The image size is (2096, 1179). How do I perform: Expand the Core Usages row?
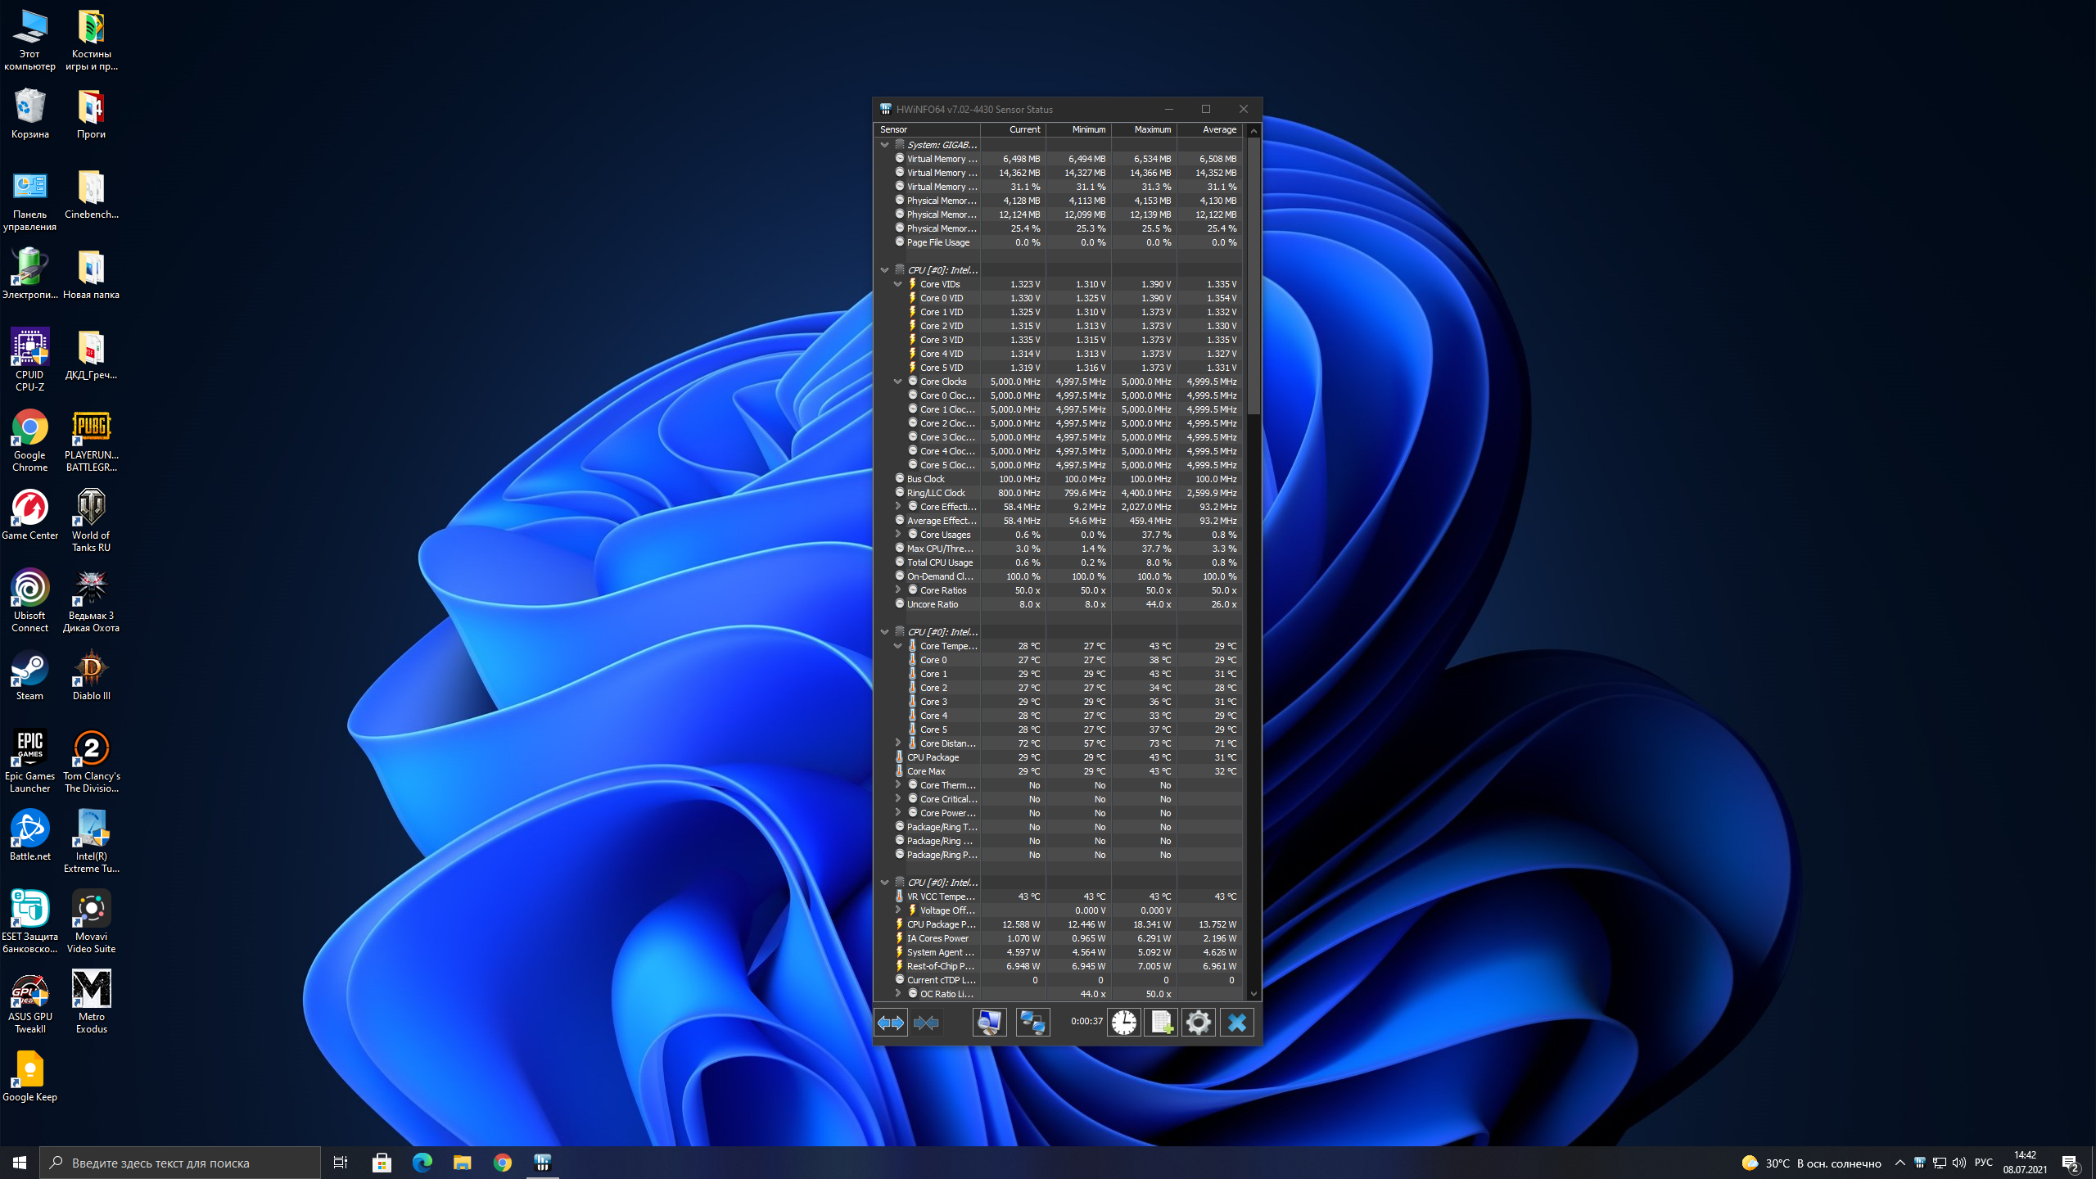897,535
